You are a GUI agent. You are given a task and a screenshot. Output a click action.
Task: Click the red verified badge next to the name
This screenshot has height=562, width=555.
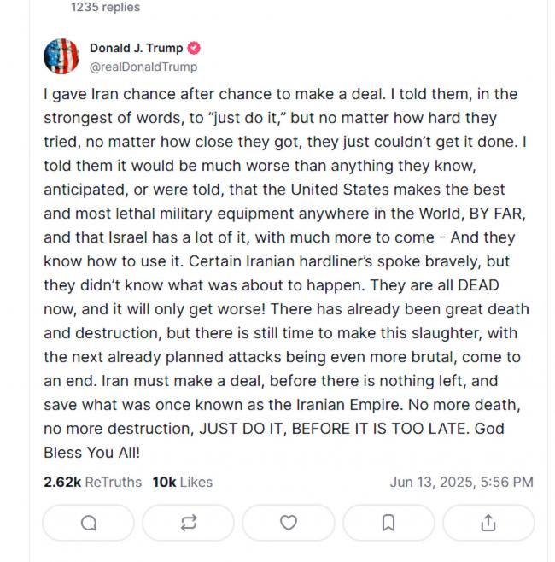click(194, 48)
